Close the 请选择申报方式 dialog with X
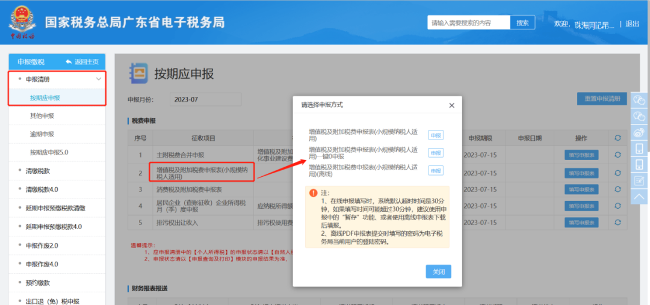This screenshot has height=305, width=650. 452,105
